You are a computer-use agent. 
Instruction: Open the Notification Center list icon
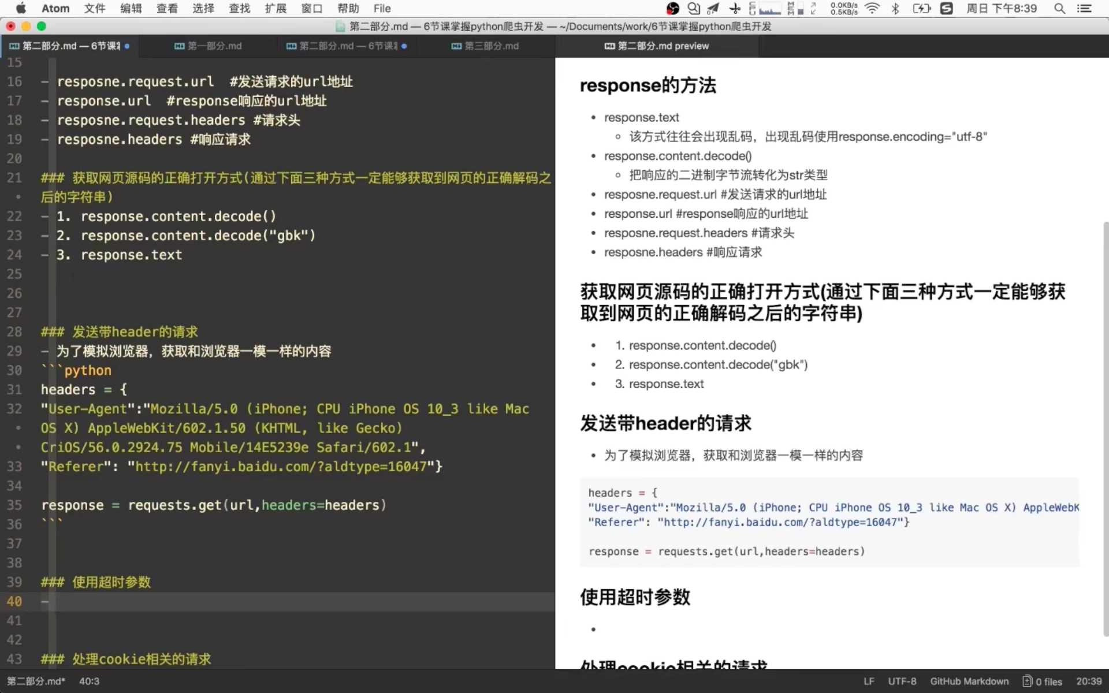1084,8
